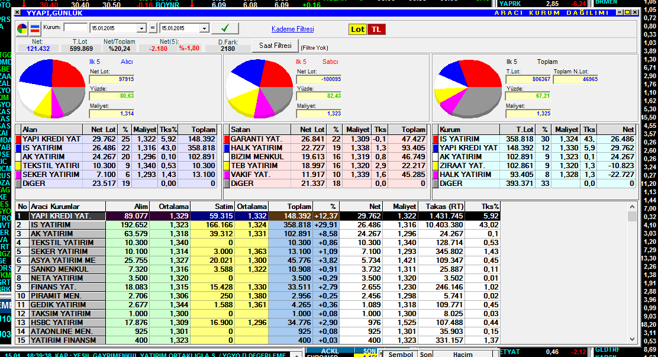Click red swatch next to GARANTI YAT.
Viewport: 658px width, 357px height.
click(x=226, y=139)
